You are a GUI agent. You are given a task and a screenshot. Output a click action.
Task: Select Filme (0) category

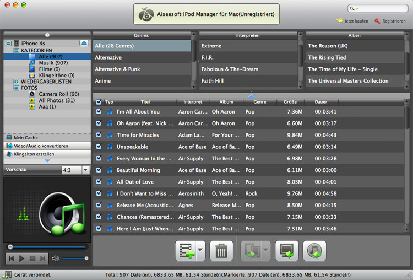tap(47, 69)
